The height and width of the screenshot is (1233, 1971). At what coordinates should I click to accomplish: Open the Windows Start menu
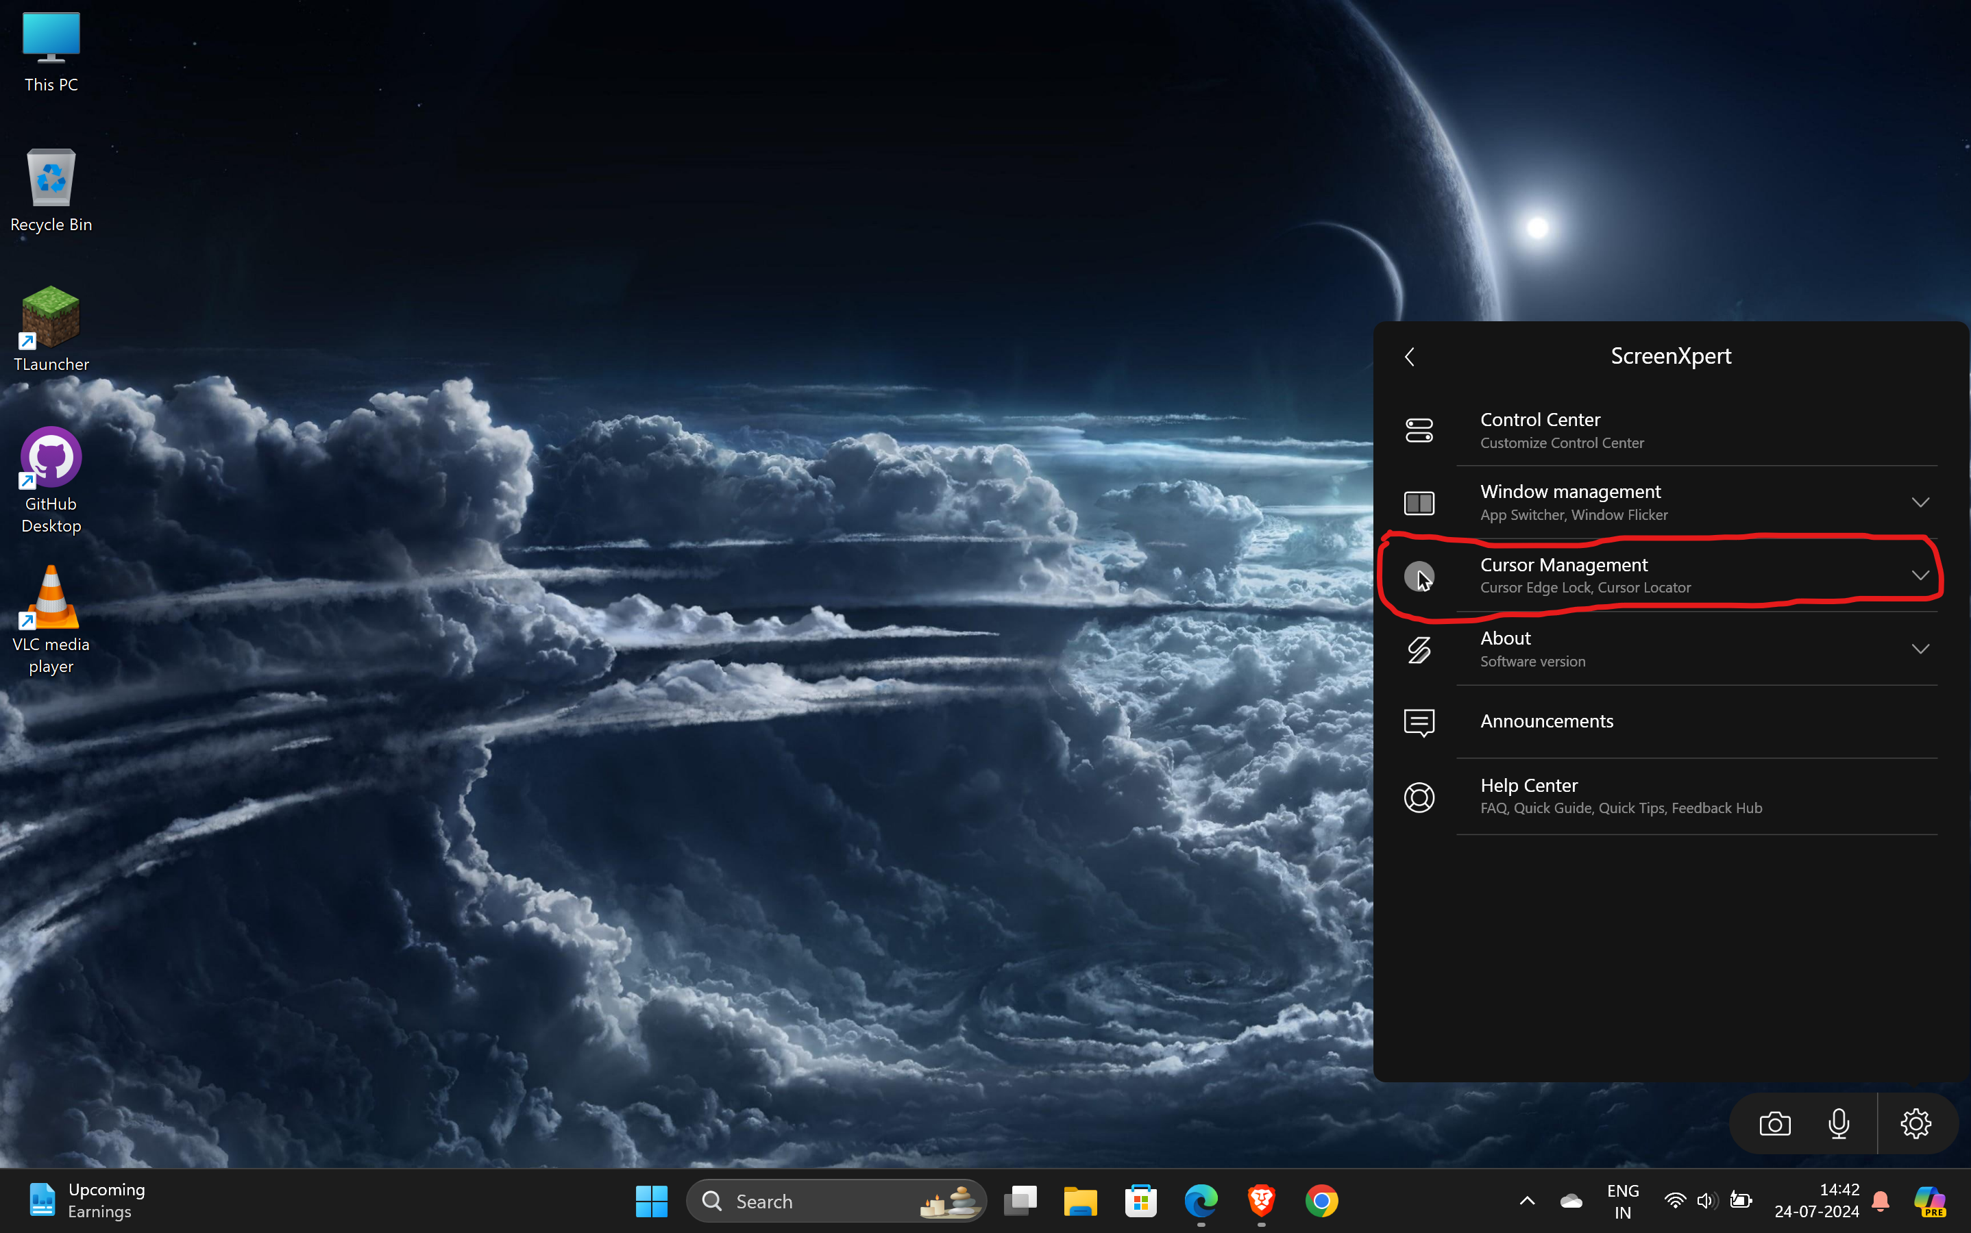[x=651, y=1201]
